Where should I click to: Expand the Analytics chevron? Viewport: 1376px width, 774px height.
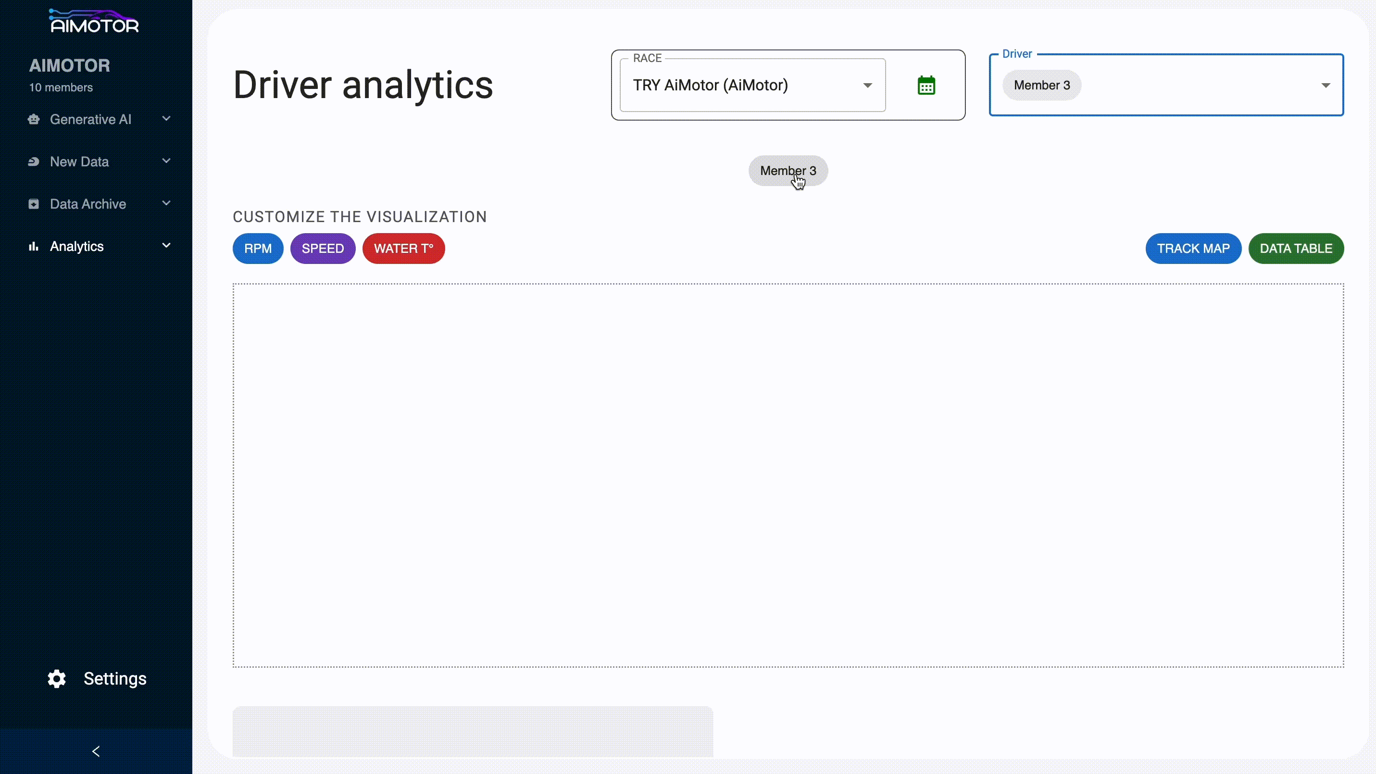(x=166, y=246)
